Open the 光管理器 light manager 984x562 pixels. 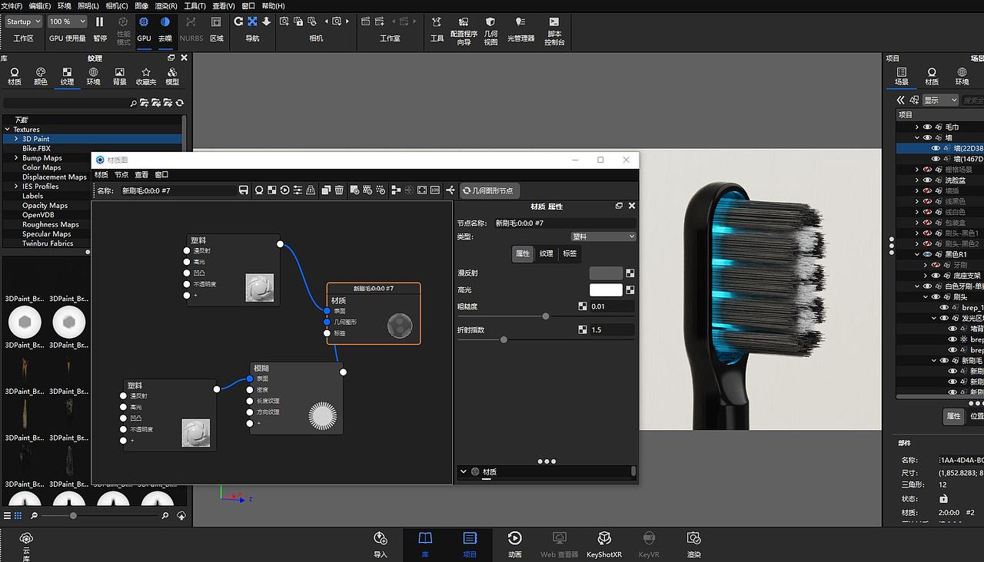pos(520,28)
